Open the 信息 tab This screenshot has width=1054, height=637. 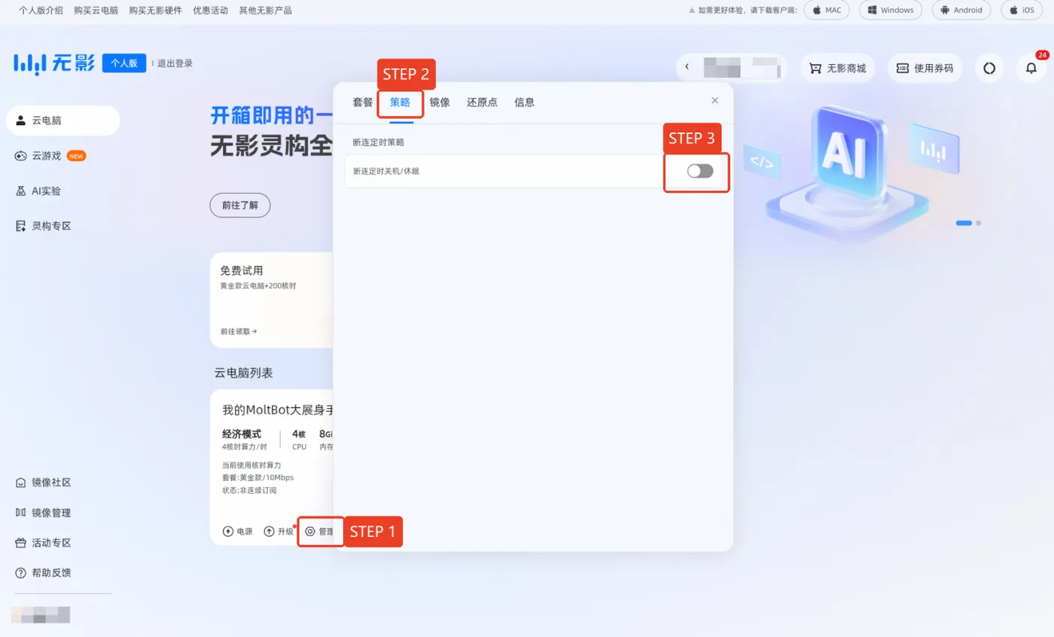(525, 102)
